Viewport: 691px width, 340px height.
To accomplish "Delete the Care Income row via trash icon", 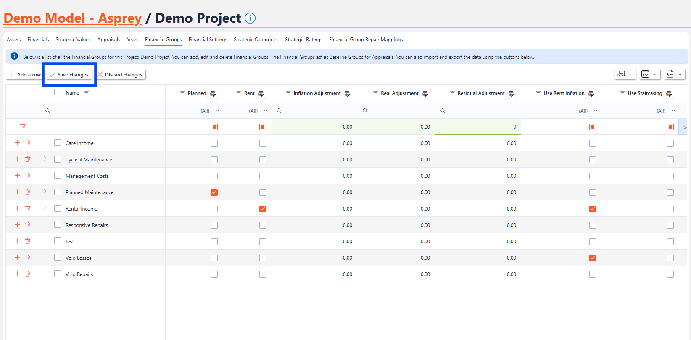I will (28, 143).
